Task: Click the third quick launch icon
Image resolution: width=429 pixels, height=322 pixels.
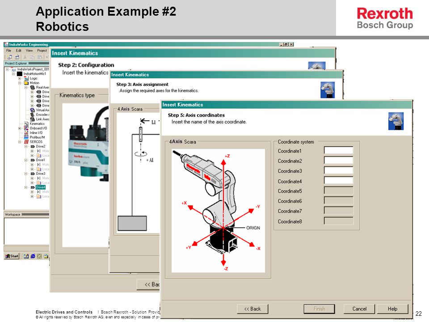Action: 39,256
